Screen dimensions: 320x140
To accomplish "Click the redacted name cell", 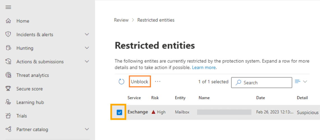I will point(224,112).
